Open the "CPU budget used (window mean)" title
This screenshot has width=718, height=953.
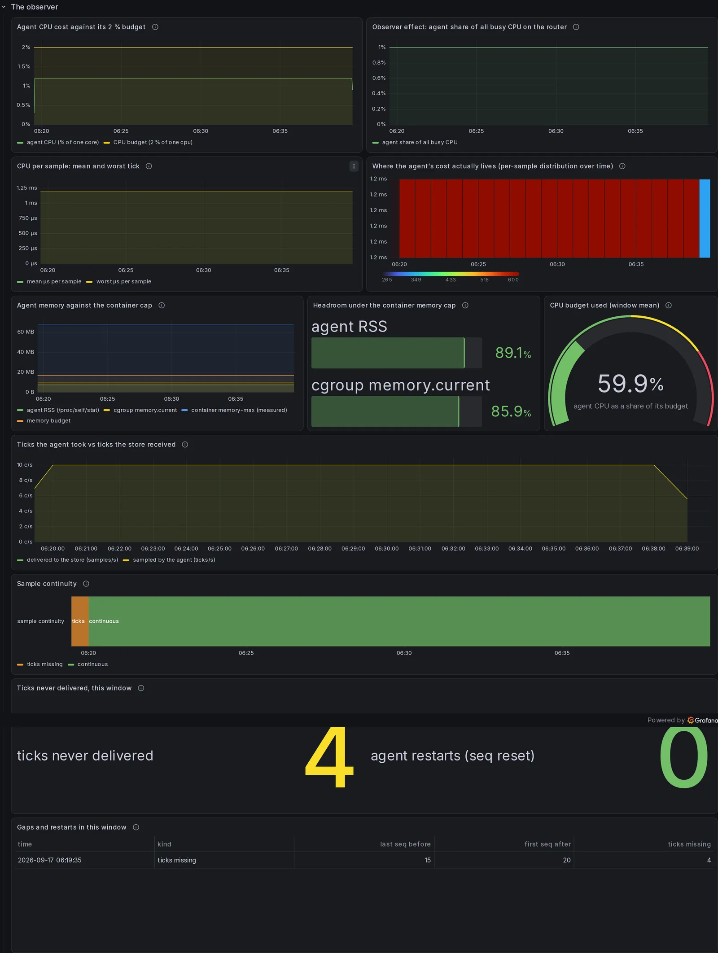(604, 305)
